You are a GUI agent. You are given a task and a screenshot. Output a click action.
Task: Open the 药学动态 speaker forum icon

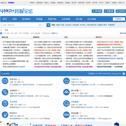coord(5,81)
